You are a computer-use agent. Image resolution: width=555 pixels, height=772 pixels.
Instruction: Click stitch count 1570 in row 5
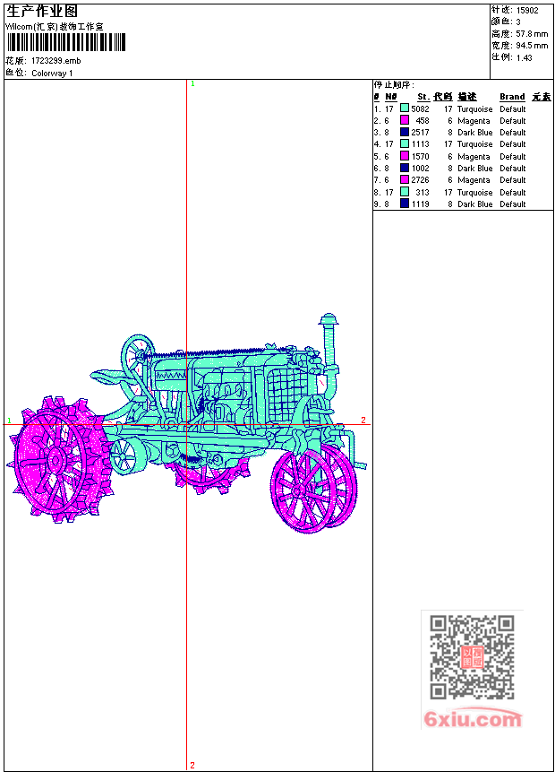421,157
